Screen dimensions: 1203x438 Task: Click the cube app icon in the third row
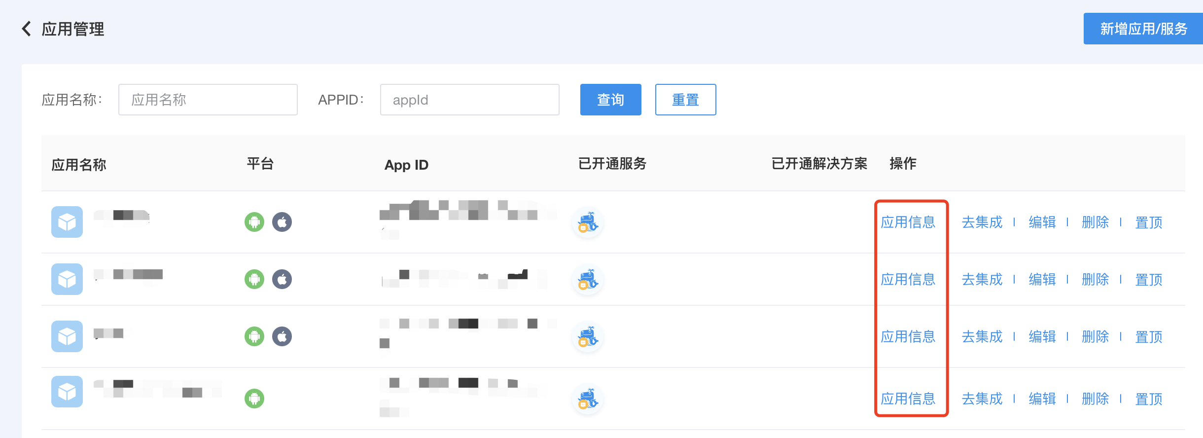click(x=67, y=336)
